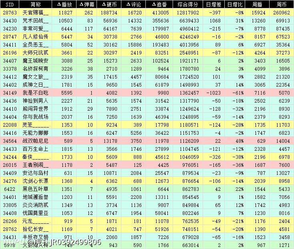Click daily change value -1023
The image size is (294, 249).
tap(213, 93)
